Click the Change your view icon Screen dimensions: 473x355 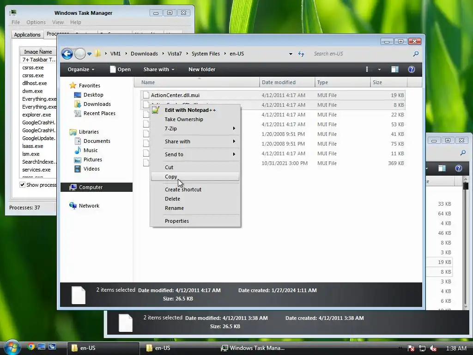coord(369,69)
